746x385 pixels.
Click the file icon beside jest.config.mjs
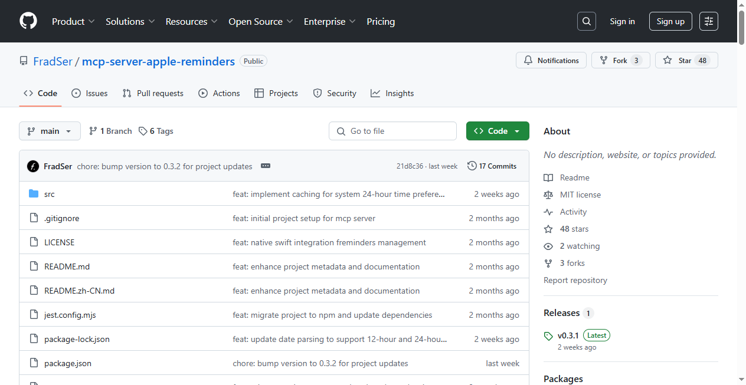pyautogui.click(x=34, y=315)
